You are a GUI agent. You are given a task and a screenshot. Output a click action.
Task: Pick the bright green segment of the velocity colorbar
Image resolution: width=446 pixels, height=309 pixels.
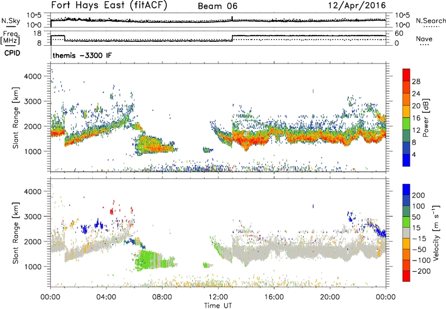406,222
